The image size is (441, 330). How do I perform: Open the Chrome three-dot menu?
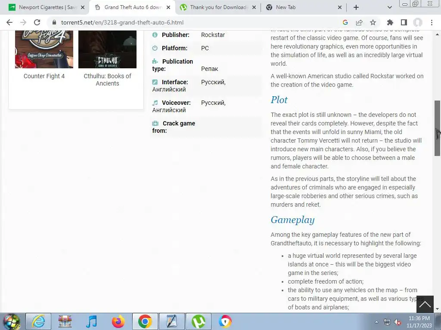tap(432, 22)
